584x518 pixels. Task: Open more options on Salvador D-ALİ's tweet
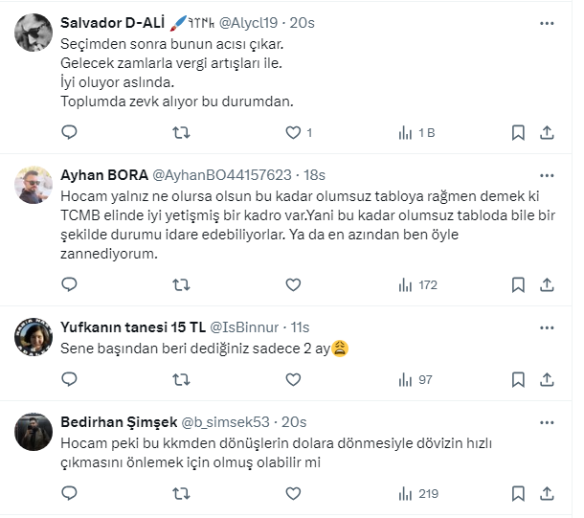(547, 22)
